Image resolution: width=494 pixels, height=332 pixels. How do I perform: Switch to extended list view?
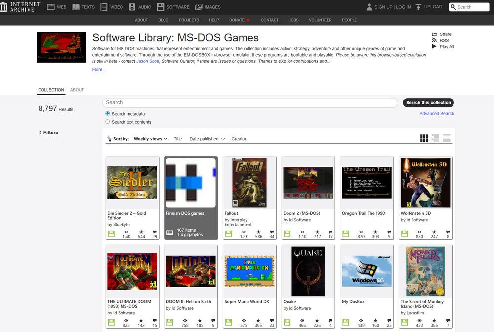pos(435,138)
